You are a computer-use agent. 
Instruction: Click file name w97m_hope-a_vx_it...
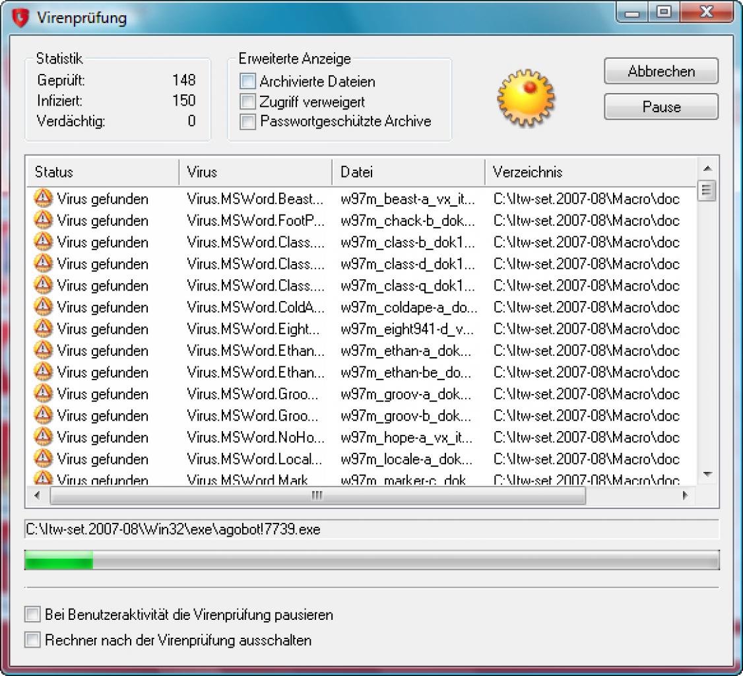pyautogui.click(x=406, y=437)
